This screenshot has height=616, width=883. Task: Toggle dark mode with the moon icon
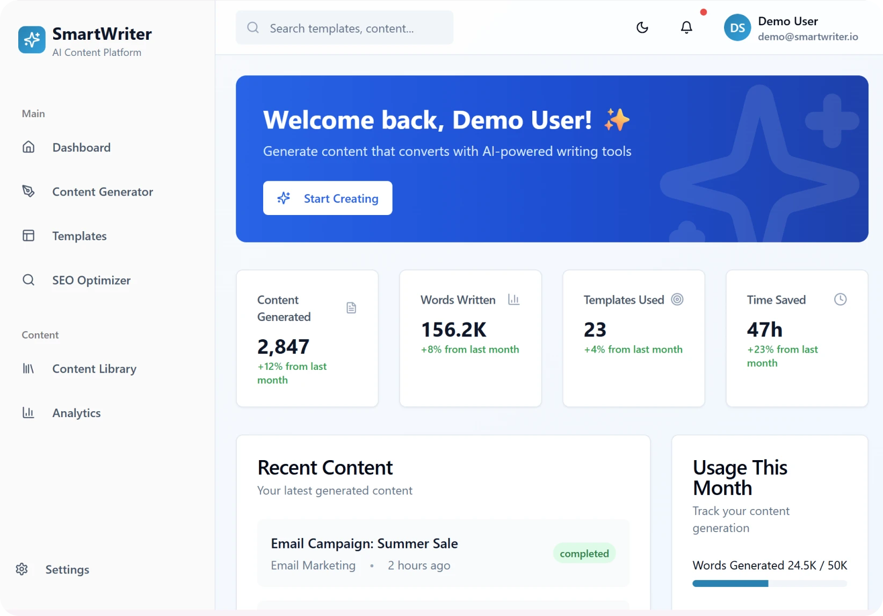642,27
